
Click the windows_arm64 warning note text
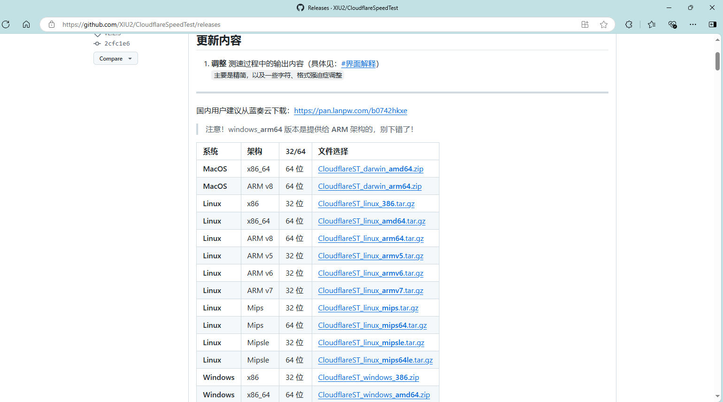pos(310,129)
